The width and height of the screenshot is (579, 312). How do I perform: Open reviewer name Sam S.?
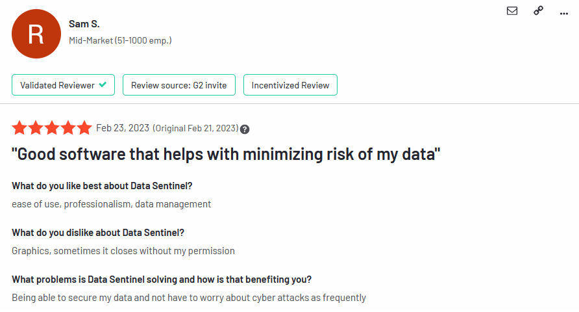(84, 24)
